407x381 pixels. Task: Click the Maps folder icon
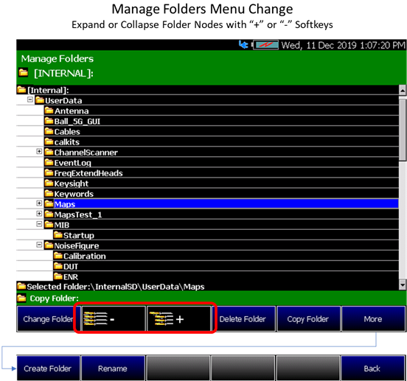(49, 204)
